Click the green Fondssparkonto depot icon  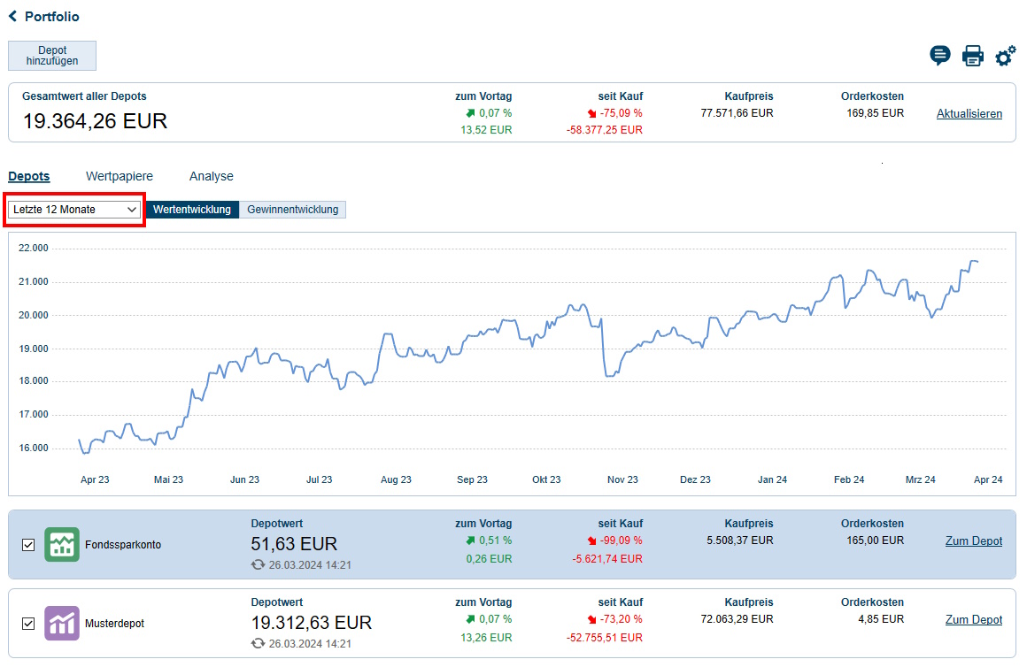click(61, 544)
